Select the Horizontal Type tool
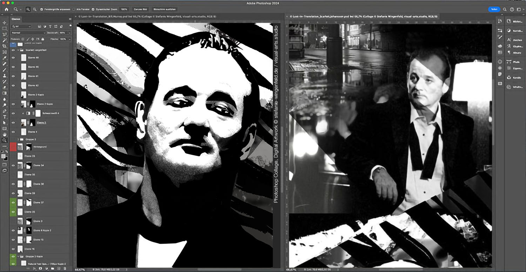This screenshot has height=272, width=526. (x=5, y=117)
